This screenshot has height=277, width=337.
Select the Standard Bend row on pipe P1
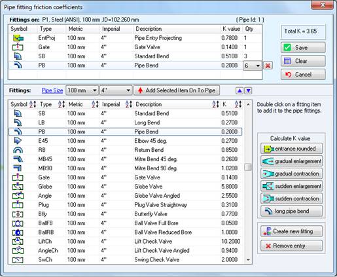[135, 56]
